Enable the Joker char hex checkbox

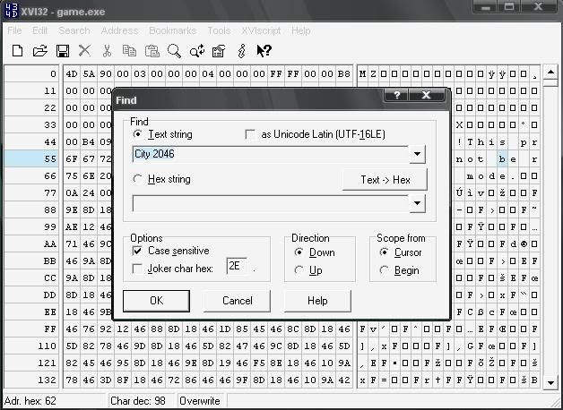tap(137, 268)
